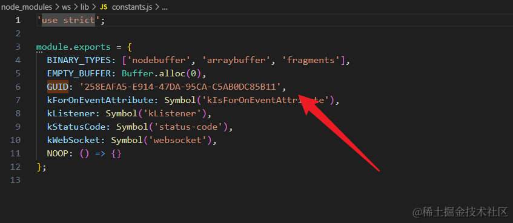The width and height of the screenshot is (513, 223).
Task: Open the ws folder breadcrumb
Action: click(66, 7)
